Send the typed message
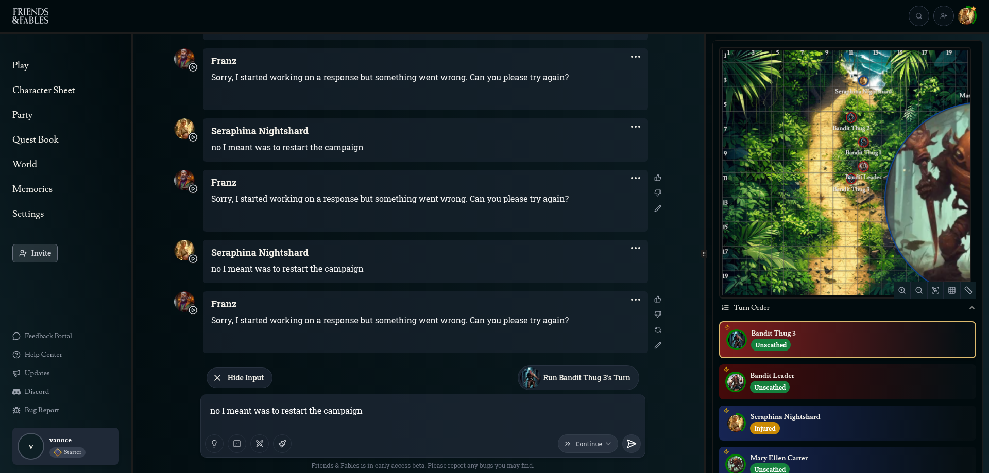Image resolution: width=989 pixels, height=473 pixels. [x=632, y=444]
